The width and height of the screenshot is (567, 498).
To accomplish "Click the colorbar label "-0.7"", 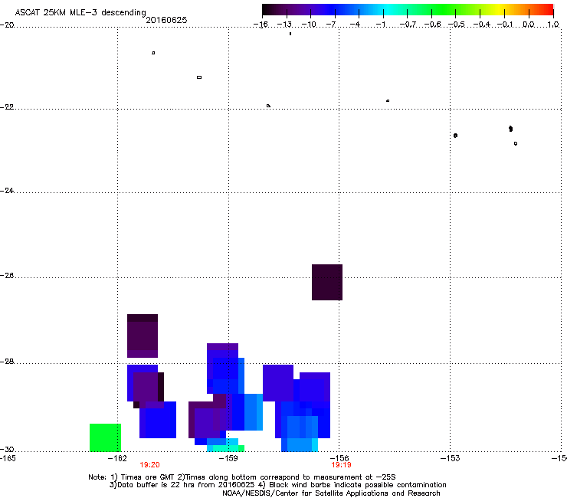I will (408, 25).
